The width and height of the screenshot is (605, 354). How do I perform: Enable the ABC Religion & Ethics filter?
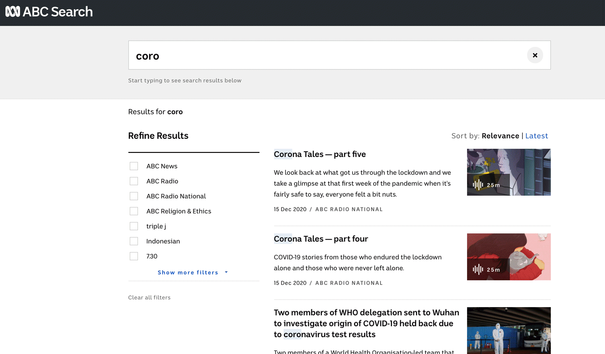click(134, 211)
